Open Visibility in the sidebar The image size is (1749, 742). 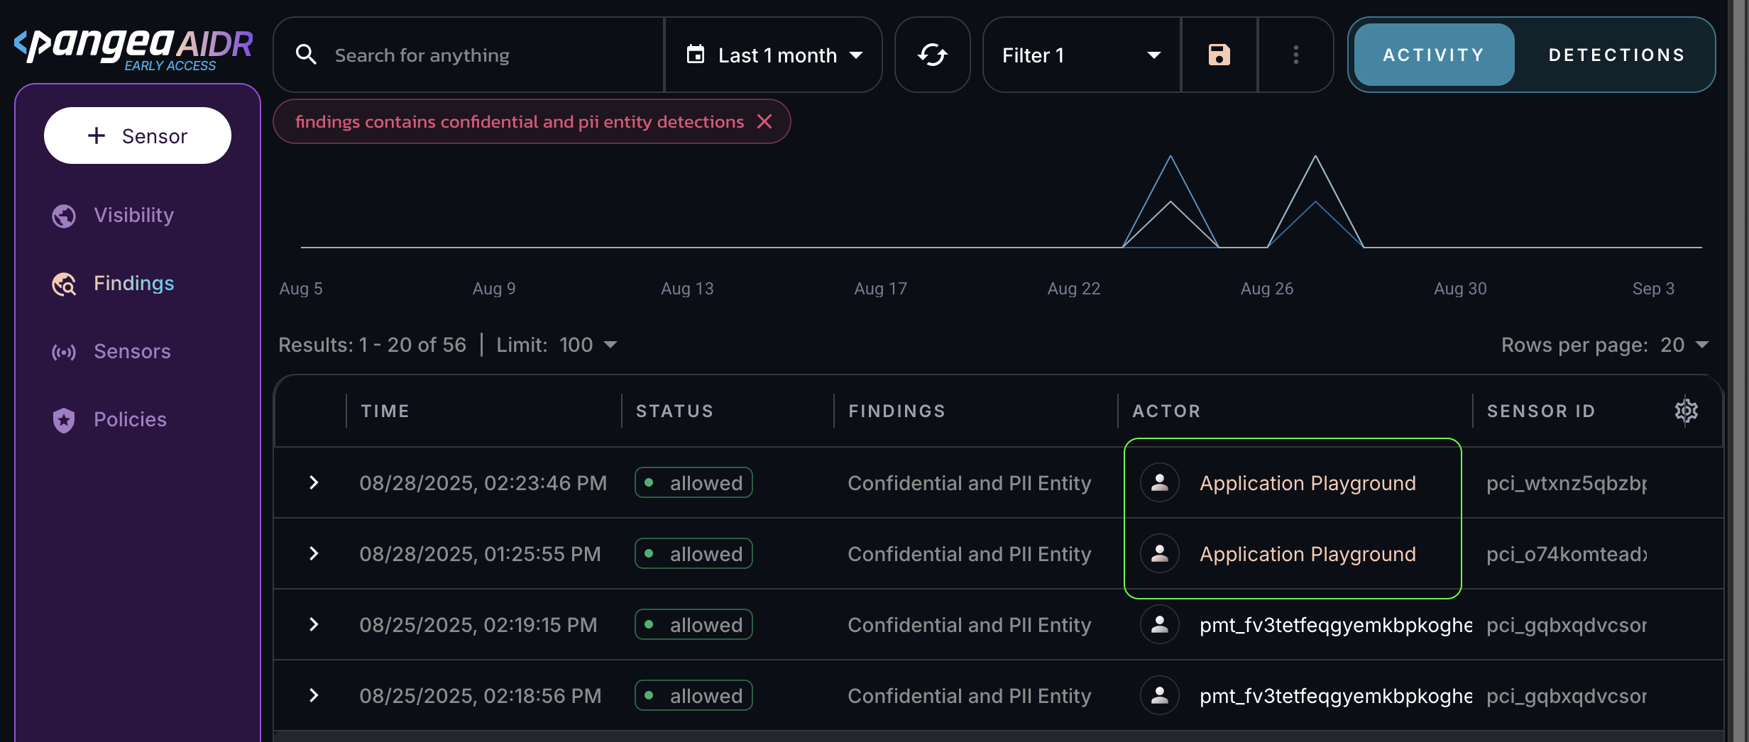[x=133, y=216]
